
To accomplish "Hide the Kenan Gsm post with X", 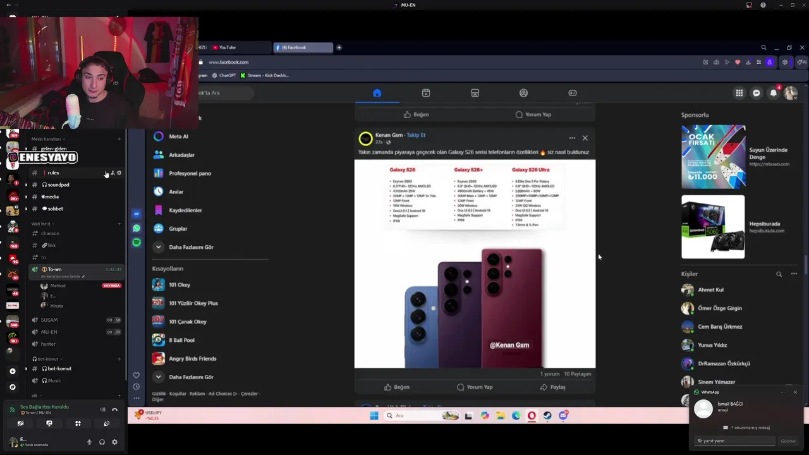I will point(585,138).
